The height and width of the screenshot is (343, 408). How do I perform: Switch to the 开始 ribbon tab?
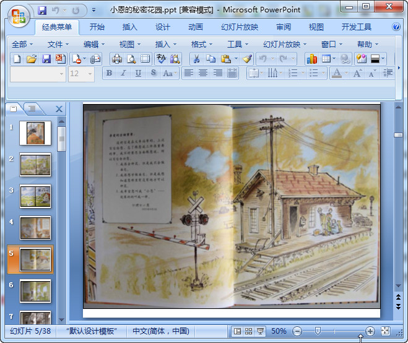97,27
